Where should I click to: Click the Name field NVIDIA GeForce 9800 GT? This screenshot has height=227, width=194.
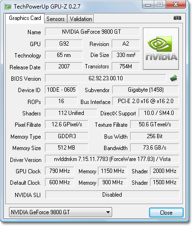92,32
